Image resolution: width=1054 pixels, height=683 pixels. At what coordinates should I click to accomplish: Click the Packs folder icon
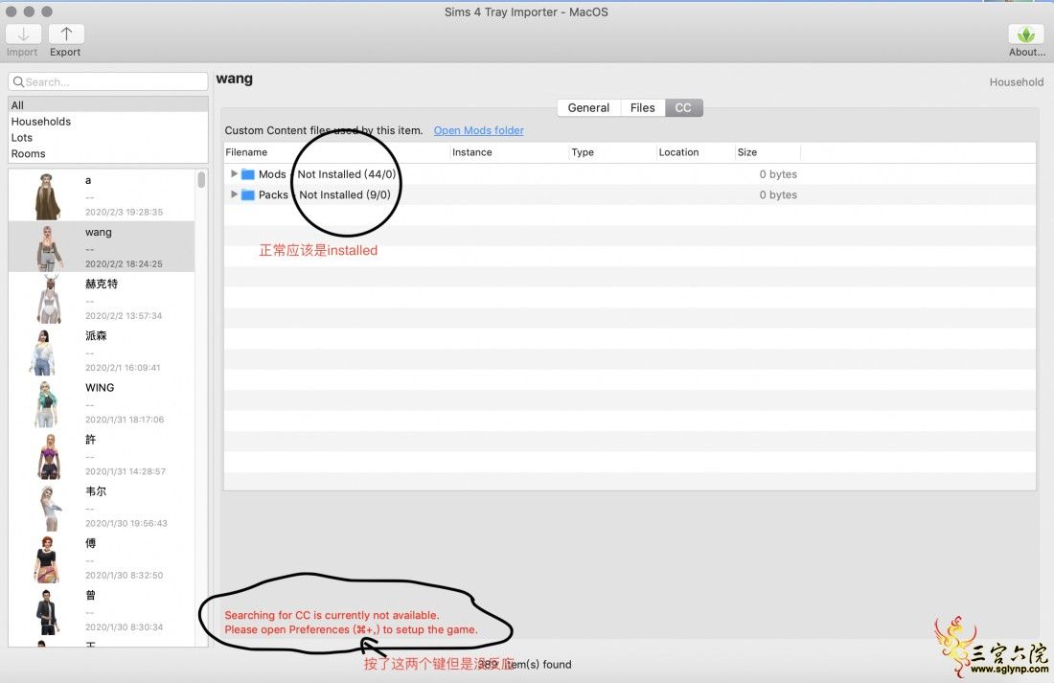pos(248,195)
